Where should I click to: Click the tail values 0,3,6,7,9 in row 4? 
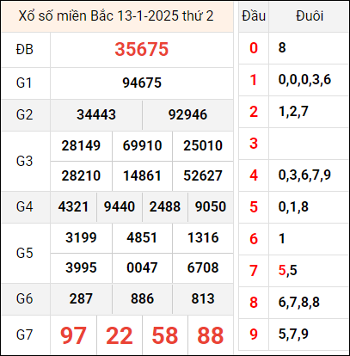[304, 175]
